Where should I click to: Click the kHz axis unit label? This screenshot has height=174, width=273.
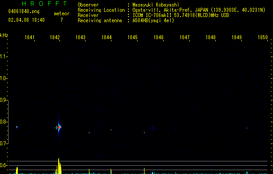pos(4,35)
